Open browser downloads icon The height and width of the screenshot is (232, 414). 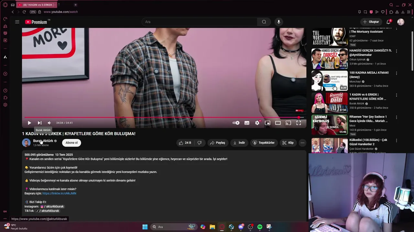click(403, 12)
